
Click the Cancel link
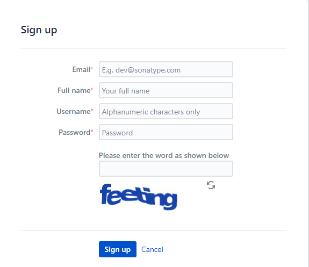pos(152,249)
